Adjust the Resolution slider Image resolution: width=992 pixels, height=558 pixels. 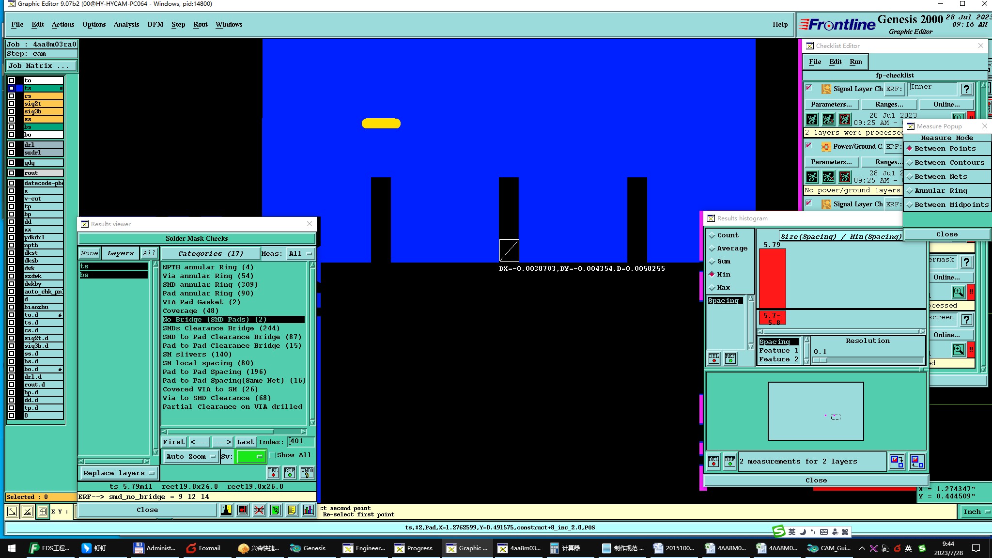pos(821,360)
